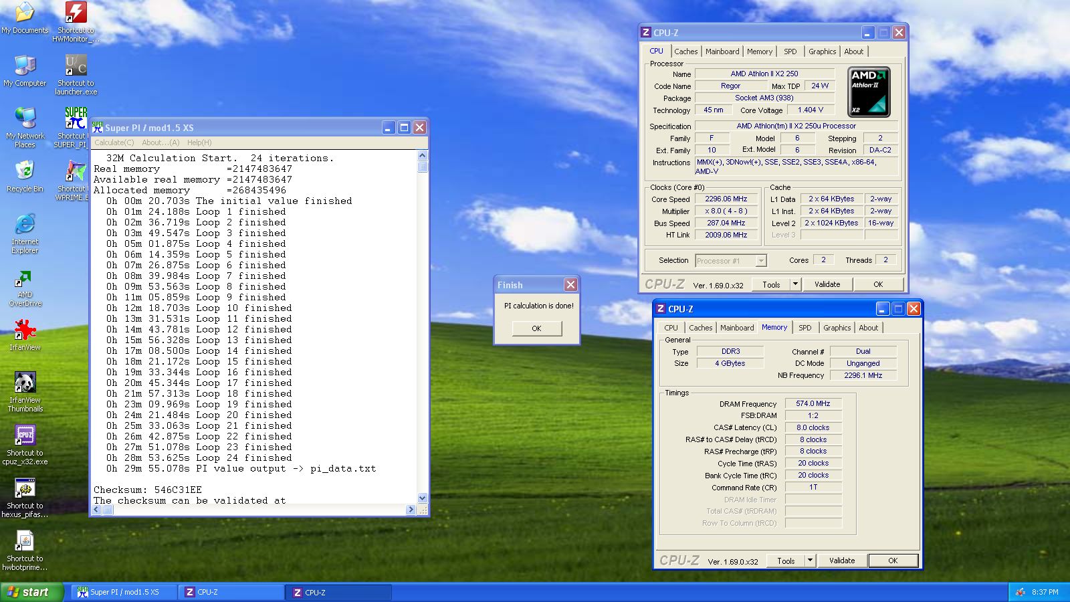Click Validate in the upper CPU-Z window
Image resolution: width=1070 pixels, height=602 pixels.
click(827, 284)
